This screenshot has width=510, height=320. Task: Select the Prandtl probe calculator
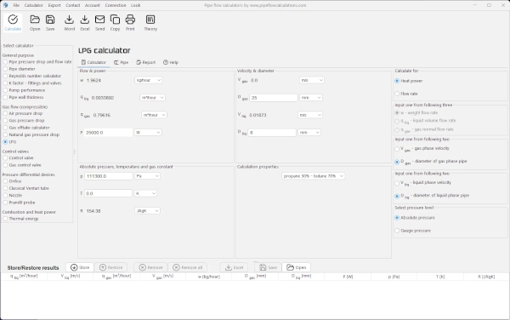19,203
